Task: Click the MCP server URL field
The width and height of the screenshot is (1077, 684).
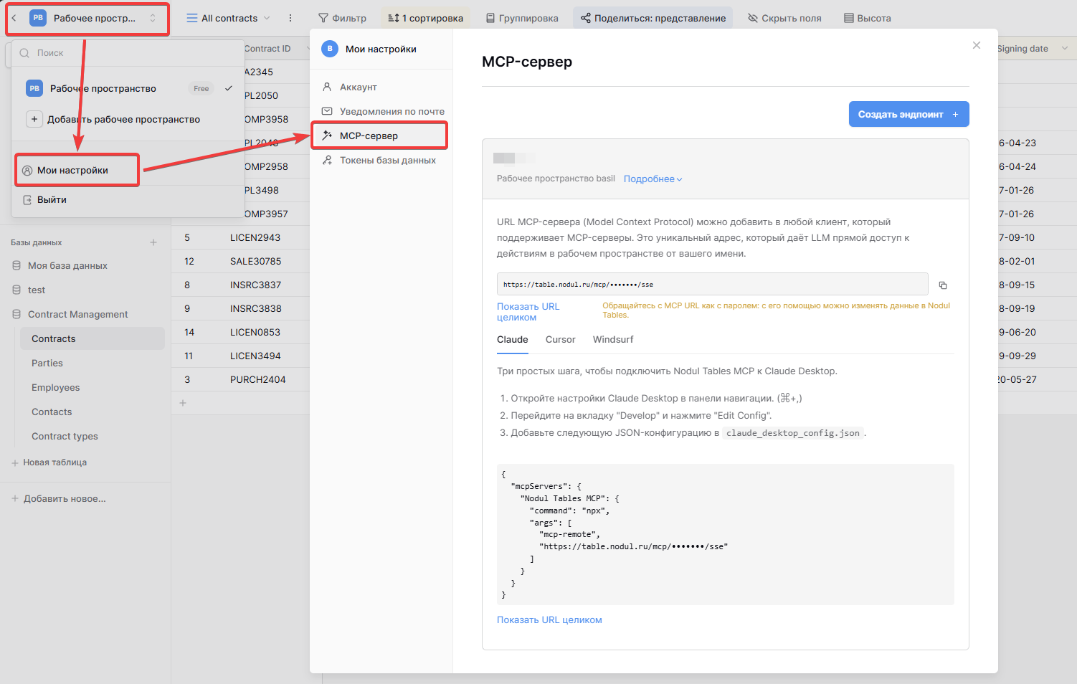Action: pyautogui.click(x=712, y=285)
